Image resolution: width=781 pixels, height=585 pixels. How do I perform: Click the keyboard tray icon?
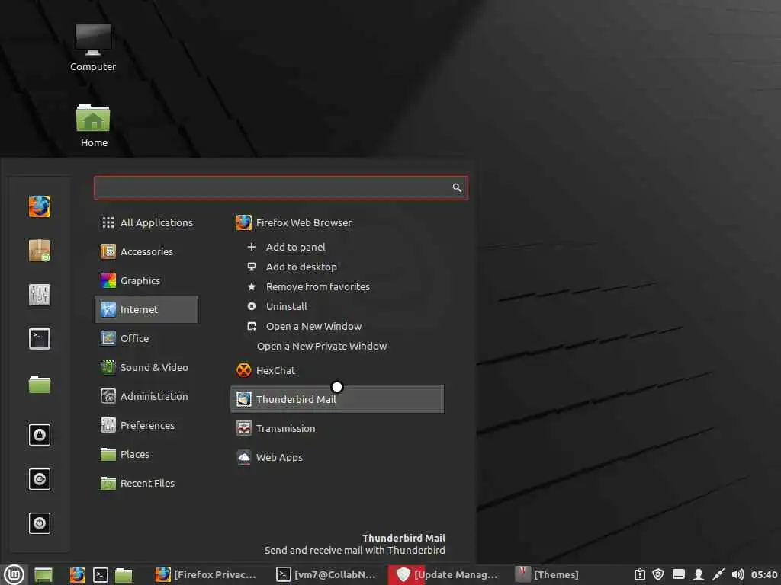(x=678, y=574)
